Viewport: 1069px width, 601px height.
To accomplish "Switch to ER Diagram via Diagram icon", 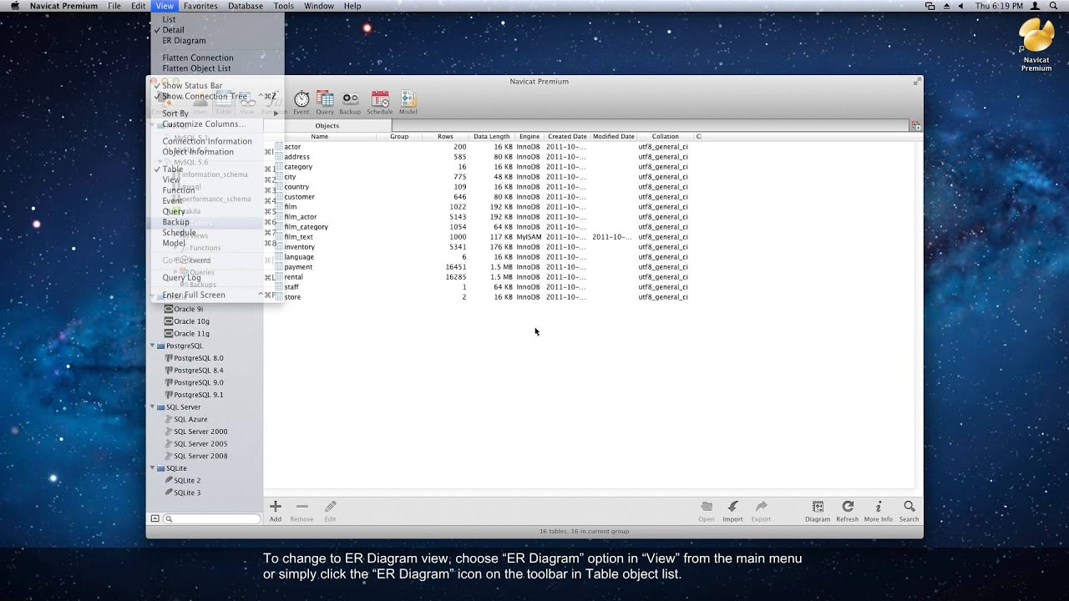I will pos(818,507).
